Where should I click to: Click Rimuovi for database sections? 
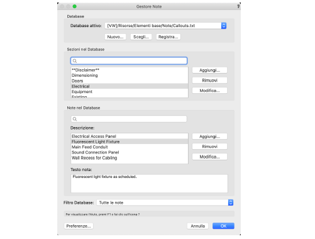click(209, 81)
